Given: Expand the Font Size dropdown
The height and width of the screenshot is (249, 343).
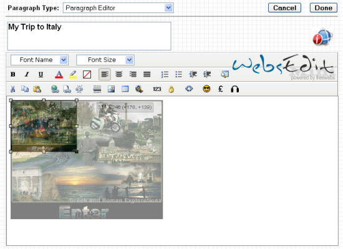Looking at the screenshot, I should point(105,60).
